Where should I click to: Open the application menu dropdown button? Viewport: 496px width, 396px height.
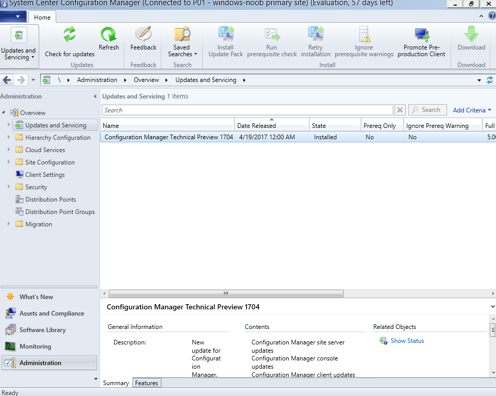coord(14,16)
